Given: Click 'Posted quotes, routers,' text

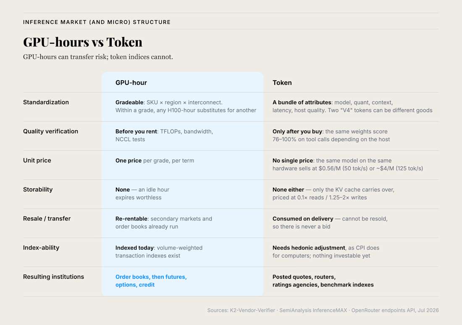Looking at the screenshot, I should coord(304,277).
